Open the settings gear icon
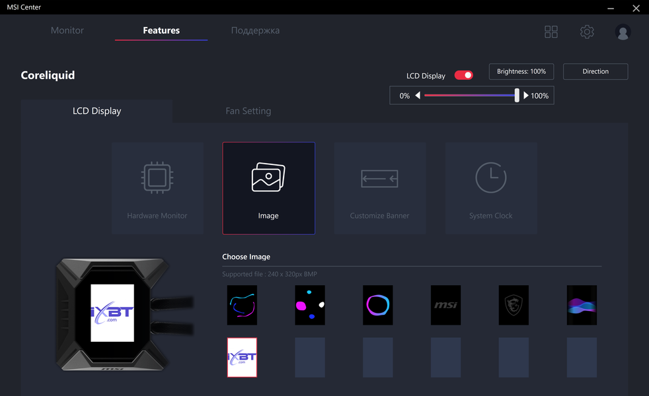Screen dimensions: 649x396 point(587,32)
